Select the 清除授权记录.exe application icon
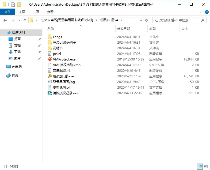This screenshot has height=170, width=210. [x=50, y=93]
